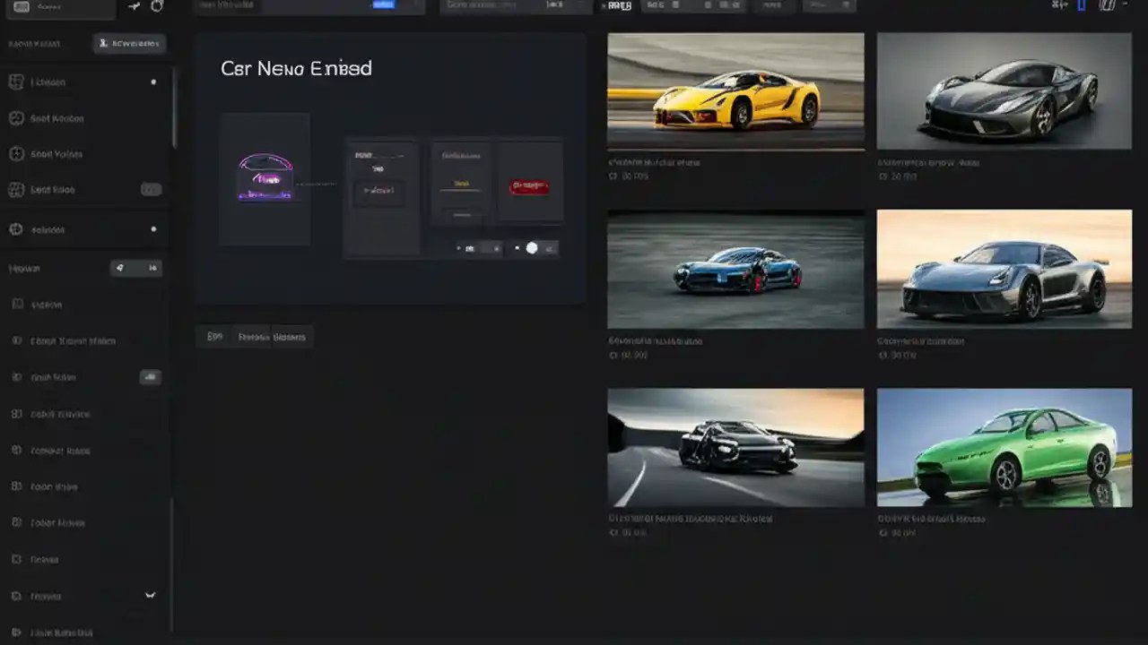Expand the chevron at the bottom of the sidebar
The image size is (1148, 645).
pos(150,595)
